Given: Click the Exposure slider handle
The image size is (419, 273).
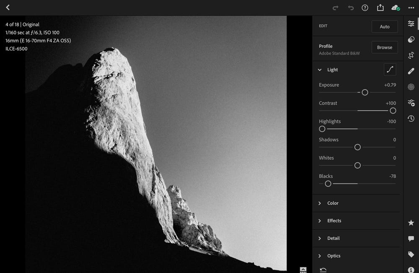Looking at the screenshot, I should [365, 93].
